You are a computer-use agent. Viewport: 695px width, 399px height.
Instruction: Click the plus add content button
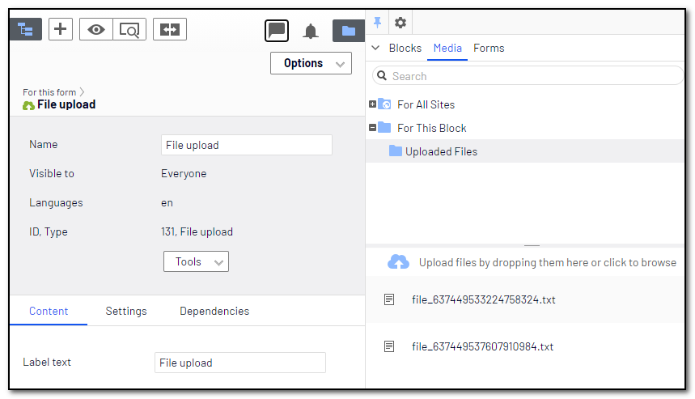pos(61,29)
